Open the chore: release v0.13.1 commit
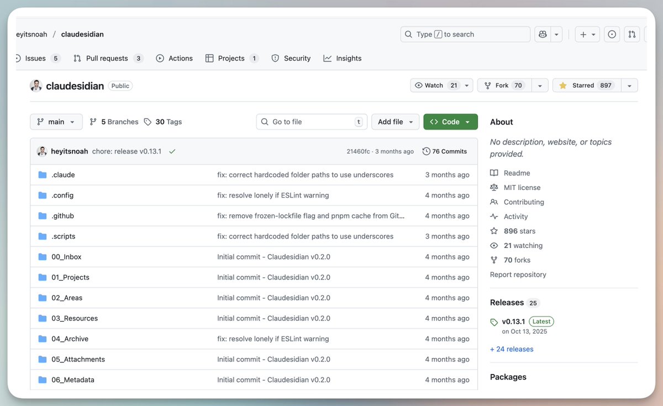 [127, 151]
